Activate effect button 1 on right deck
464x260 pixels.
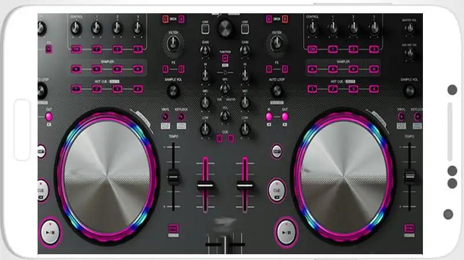tap(333, 49)
